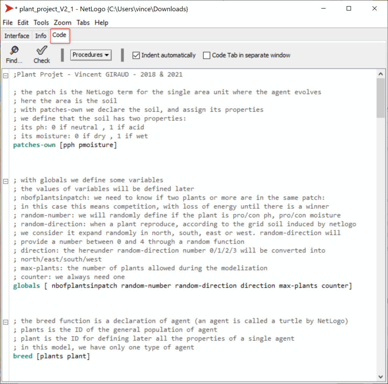This screenshot has width=388, height=384.
Task: Click scrollbar up arrow in code editor
Action: coord(380,74)
